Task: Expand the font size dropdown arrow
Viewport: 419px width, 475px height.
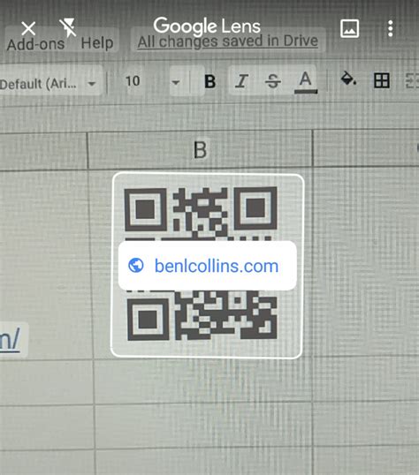Action: coord(176,82)
